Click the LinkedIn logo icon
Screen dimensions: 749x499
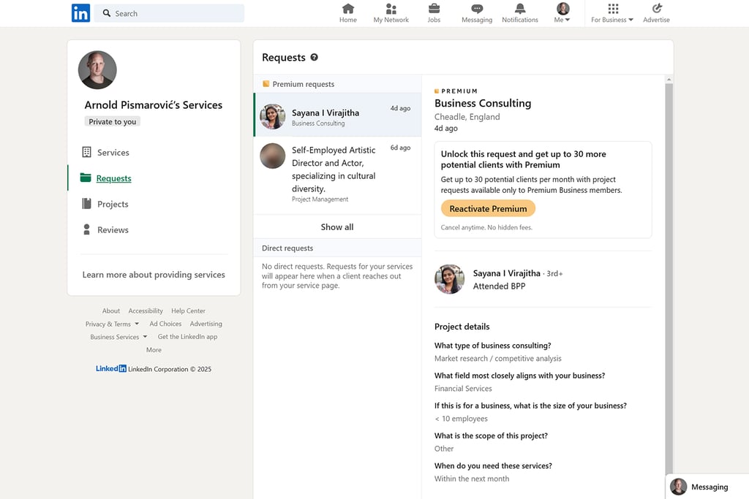pyautogui.click(x=80, y=13)
